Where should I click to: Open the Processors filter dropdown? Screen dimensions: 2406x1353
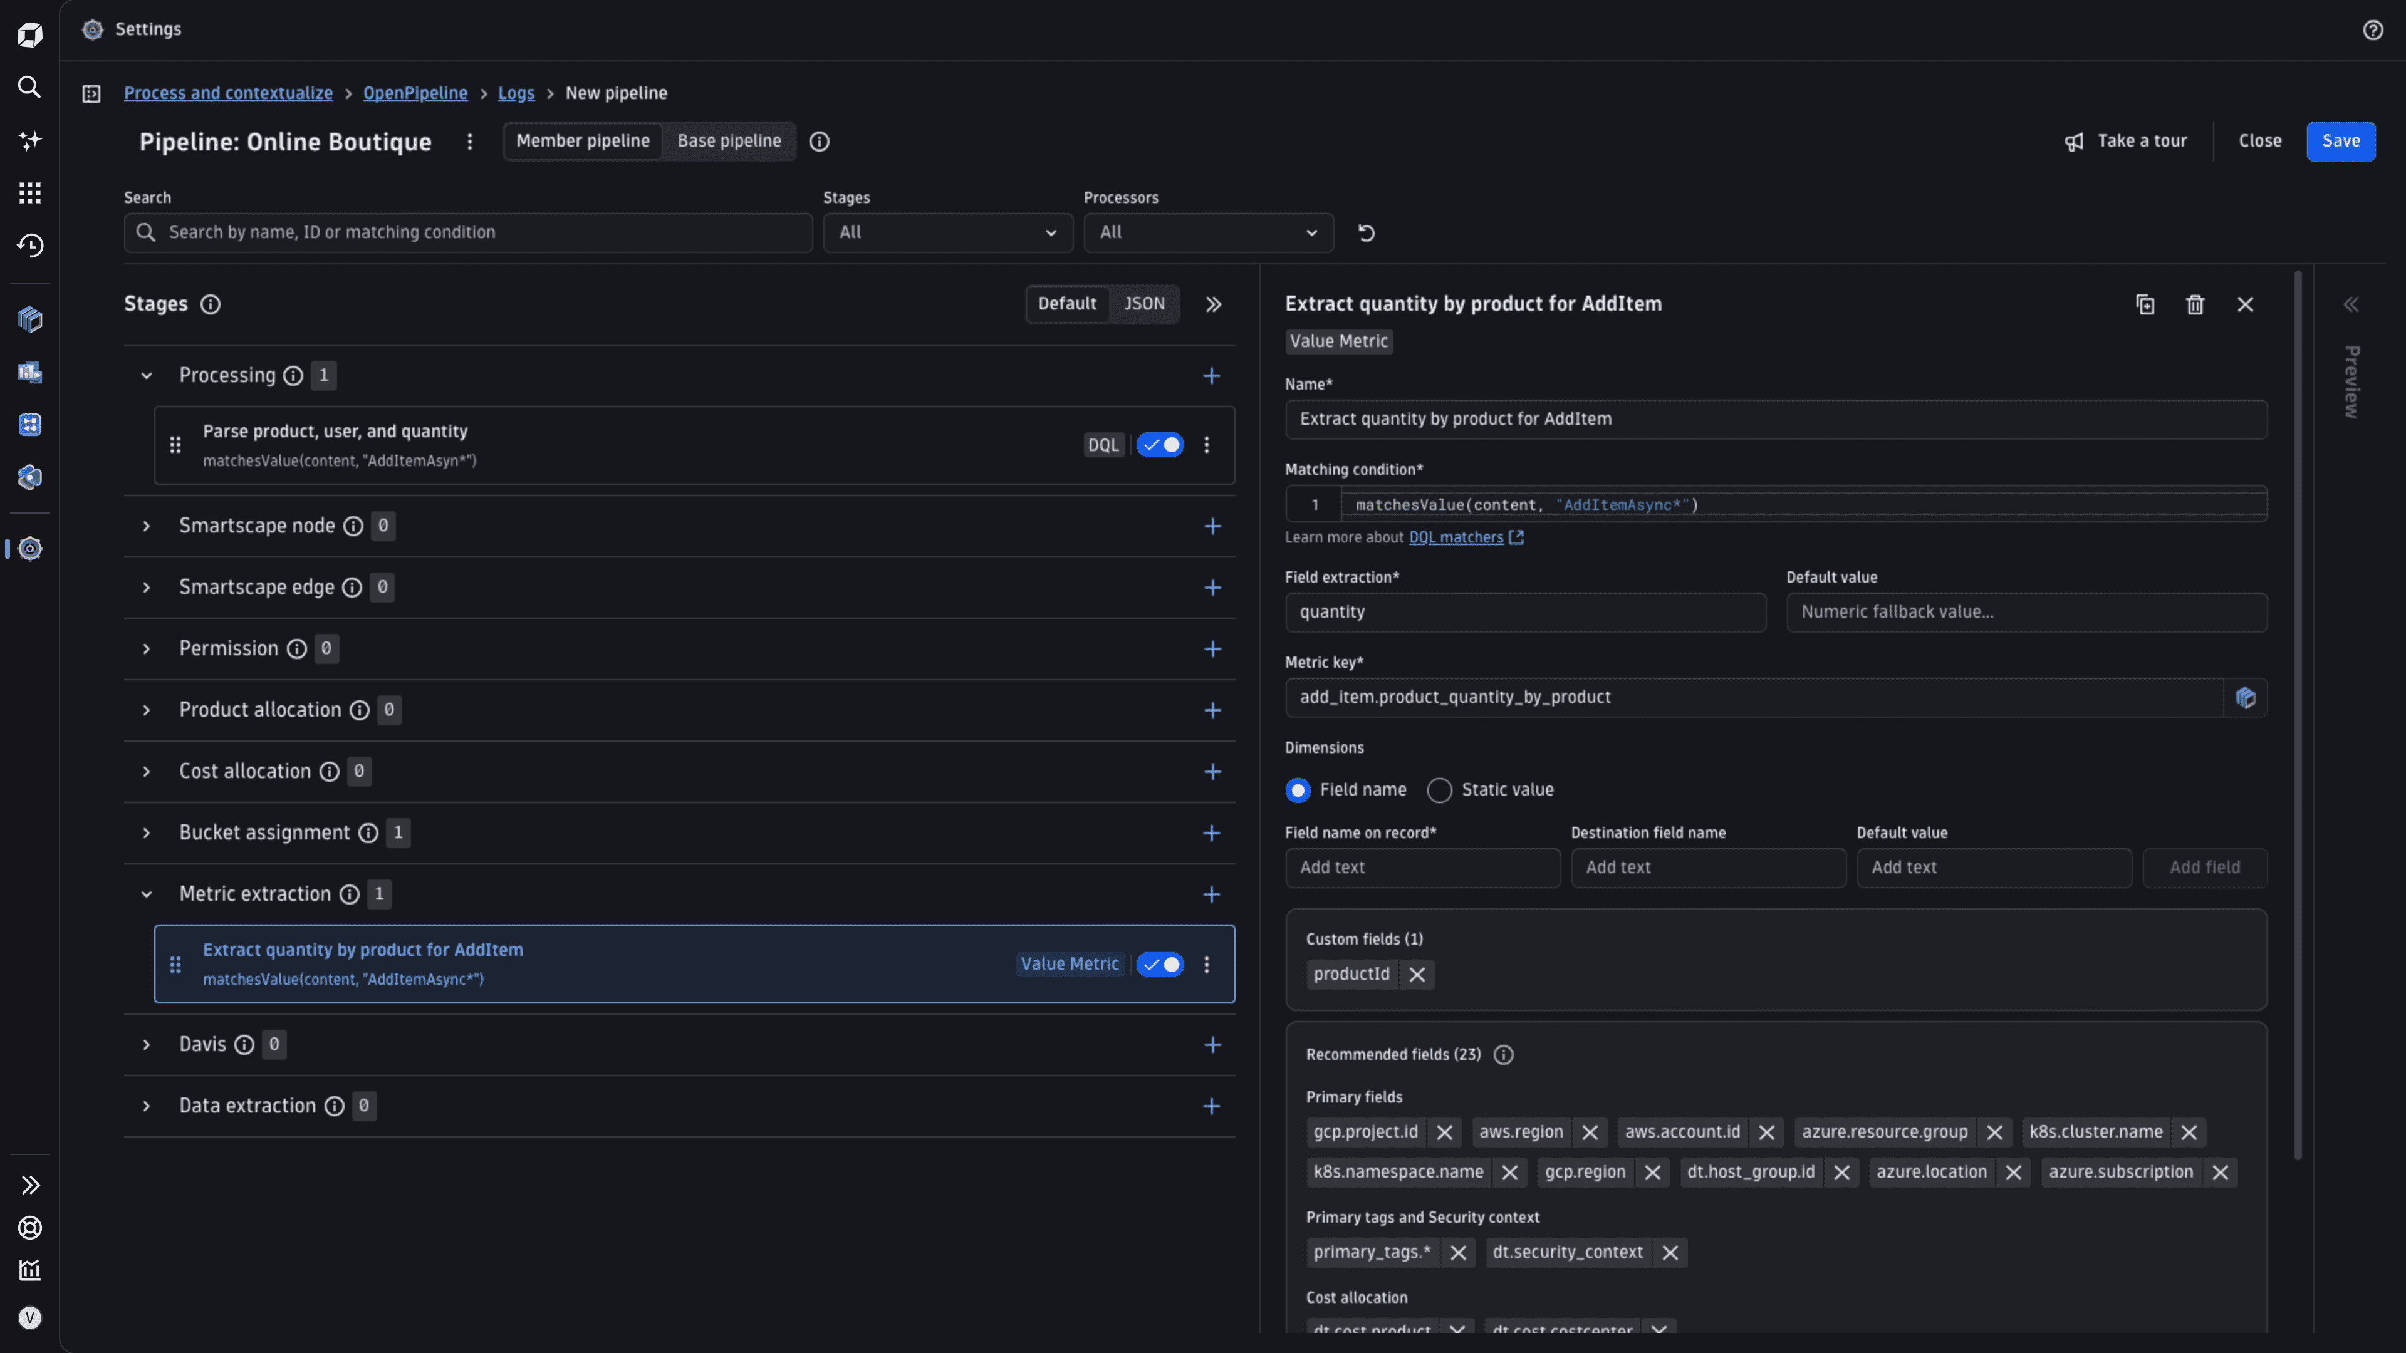(x=1207, y=232)
